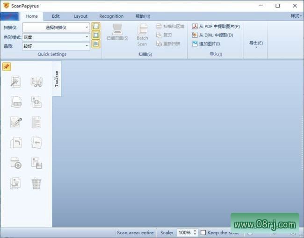
Task: Click the 扫描仪 label text
Action: [10, 28]
